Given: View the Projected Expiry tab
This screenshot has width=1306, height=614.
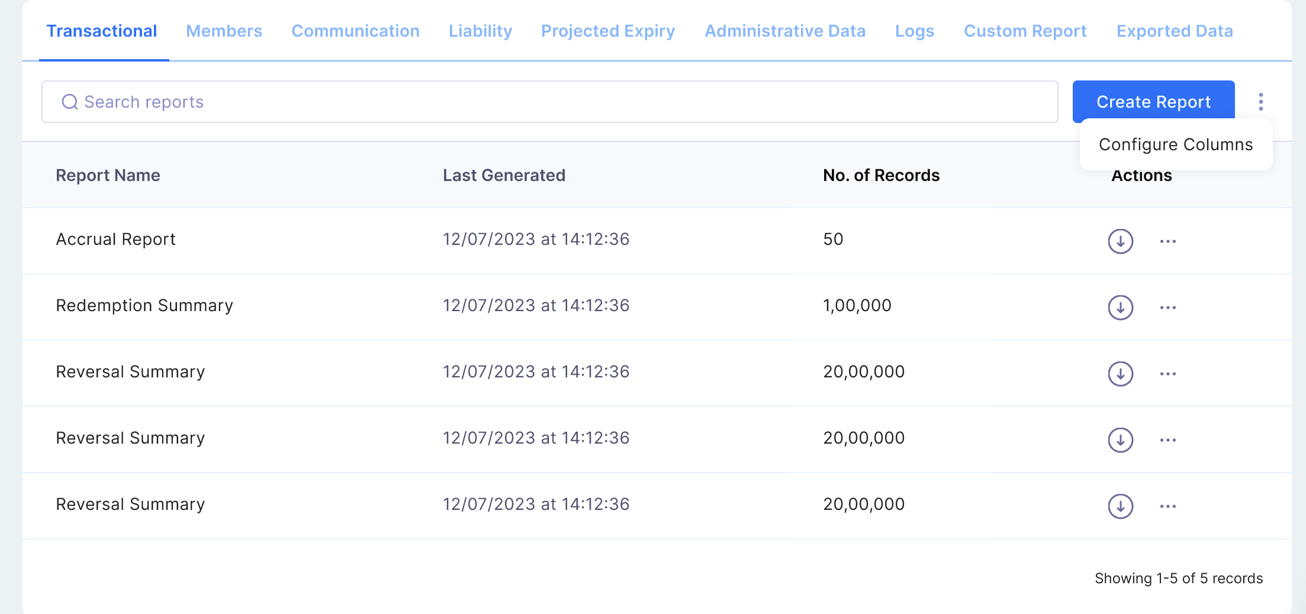Looking at the screenshot, I should [x=608, y=31].
